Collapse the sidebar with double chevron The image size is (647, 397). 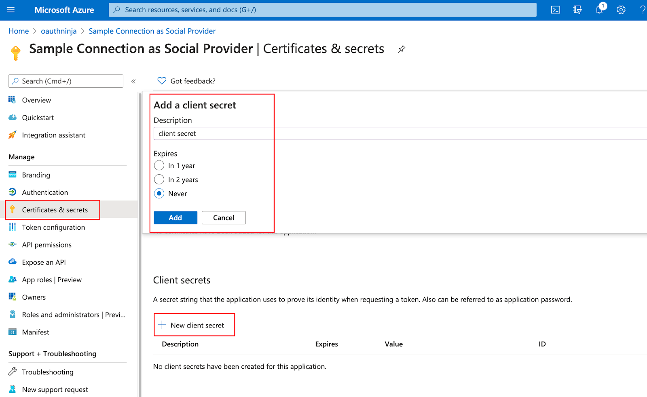click(133, 81)
